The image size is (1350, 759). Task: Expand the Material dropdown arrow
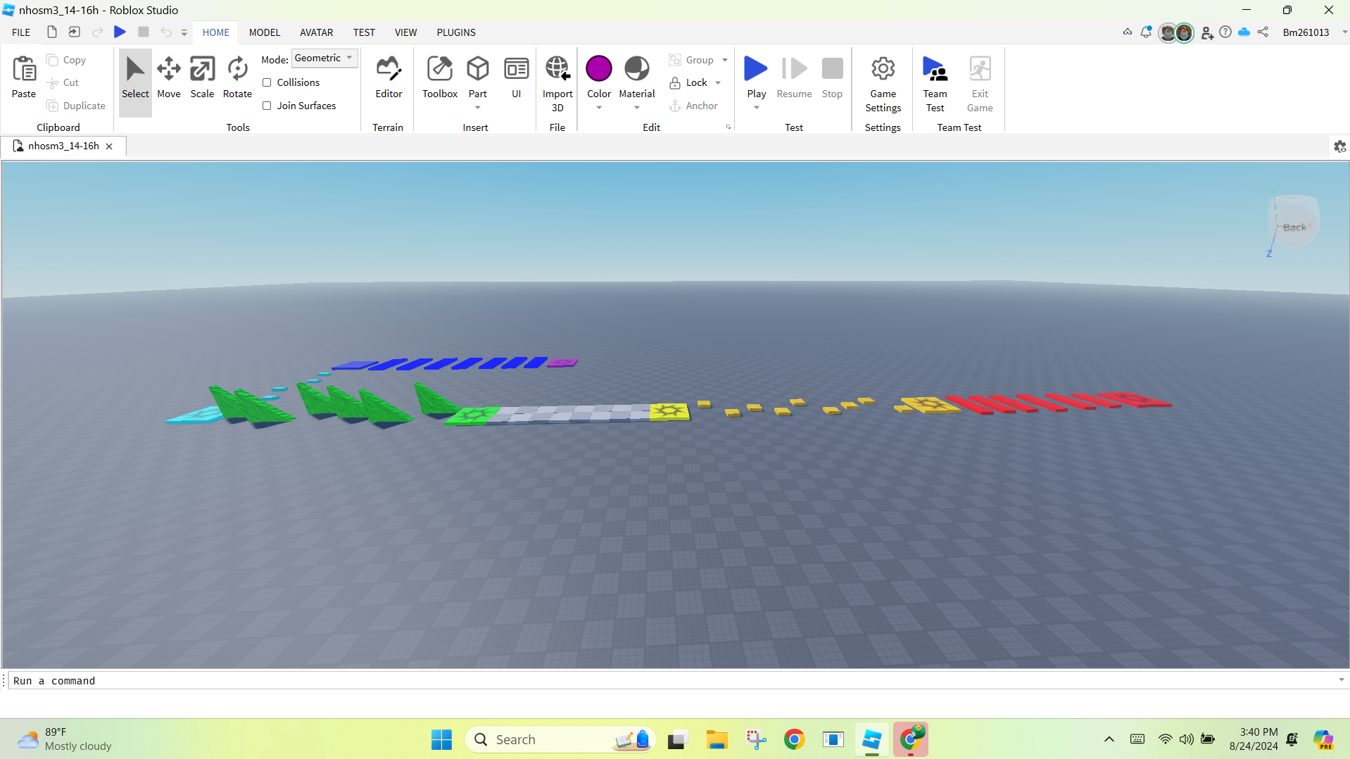(637, 108)
